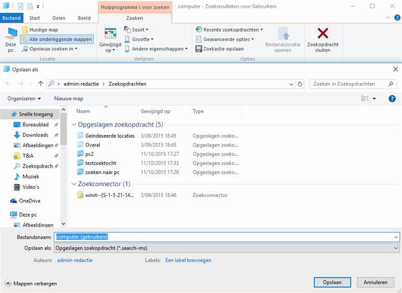Open Geavanceerde opties menu
This screenshot has width=402, height=293.
[x=225, y=39]
